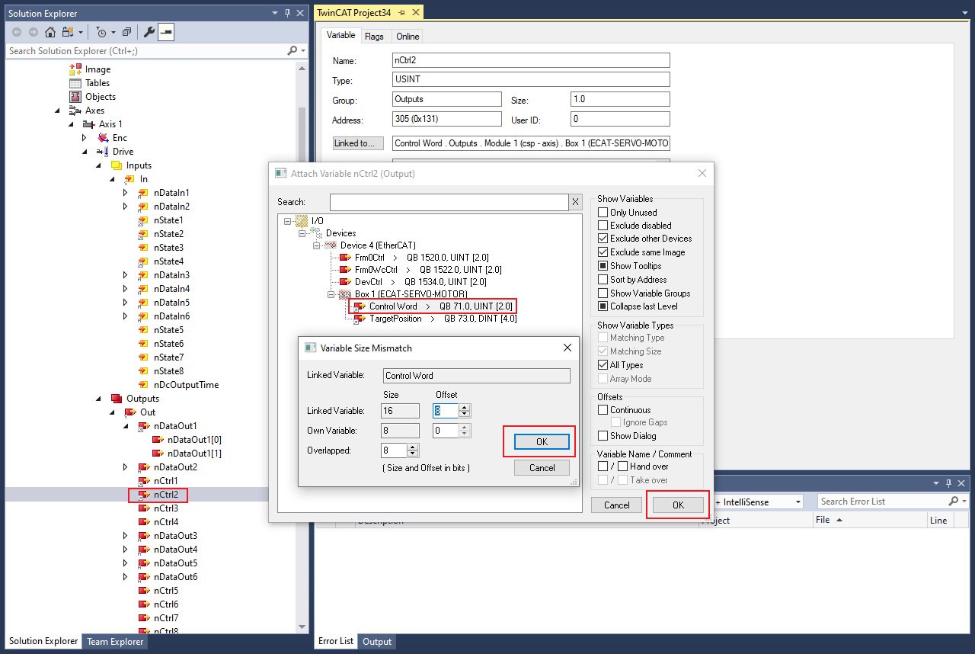Check the Continuous offsets option
975x654 pixels.
coord(603,410)
